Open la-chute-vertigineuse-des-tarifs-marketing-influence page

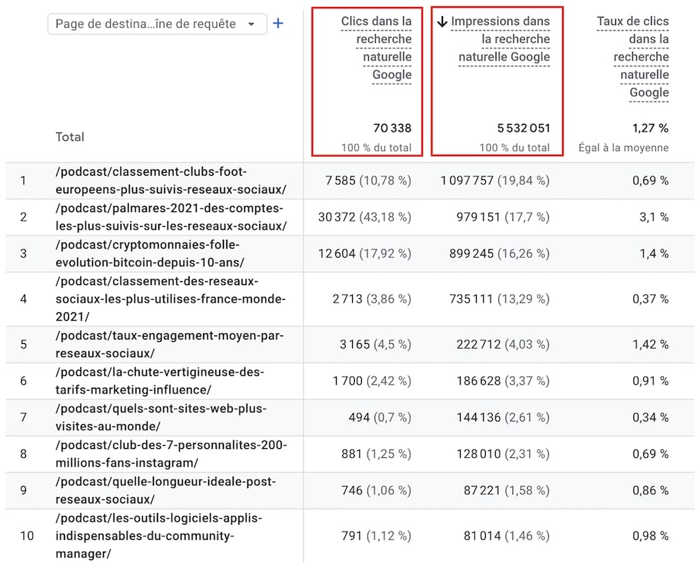[160, 381]
